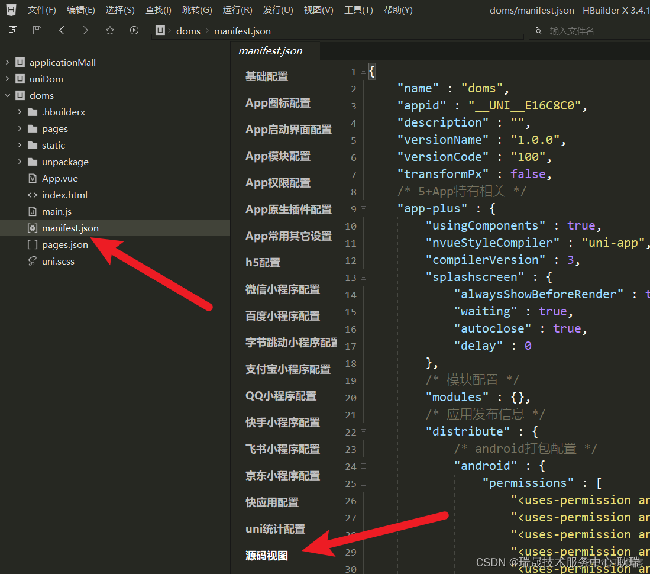Click the star bookmark icon
650x574 pixels.
click(109, 30)
